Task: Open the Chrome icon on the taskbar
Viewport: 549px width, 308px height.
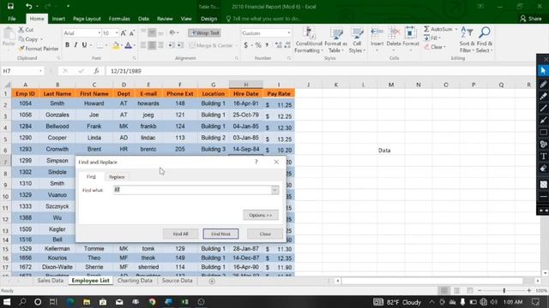Action: coord(152,302)
